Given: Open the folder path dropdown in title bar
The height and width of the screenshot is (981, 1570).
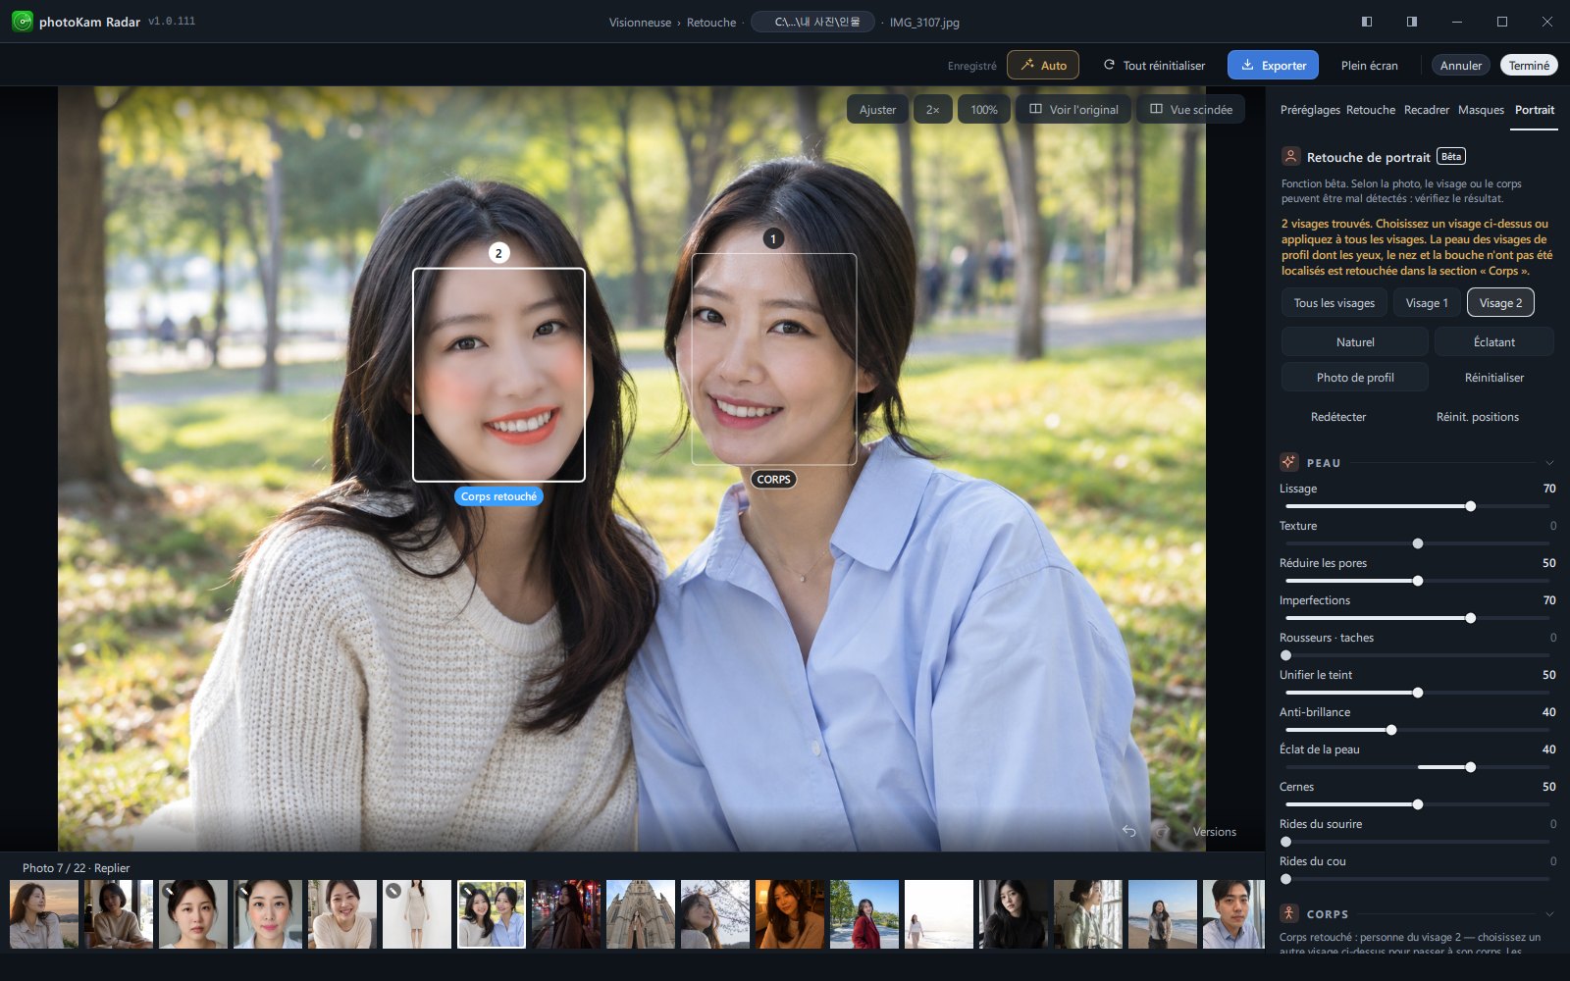Looking at the screenshot, I should pos(812,22).
